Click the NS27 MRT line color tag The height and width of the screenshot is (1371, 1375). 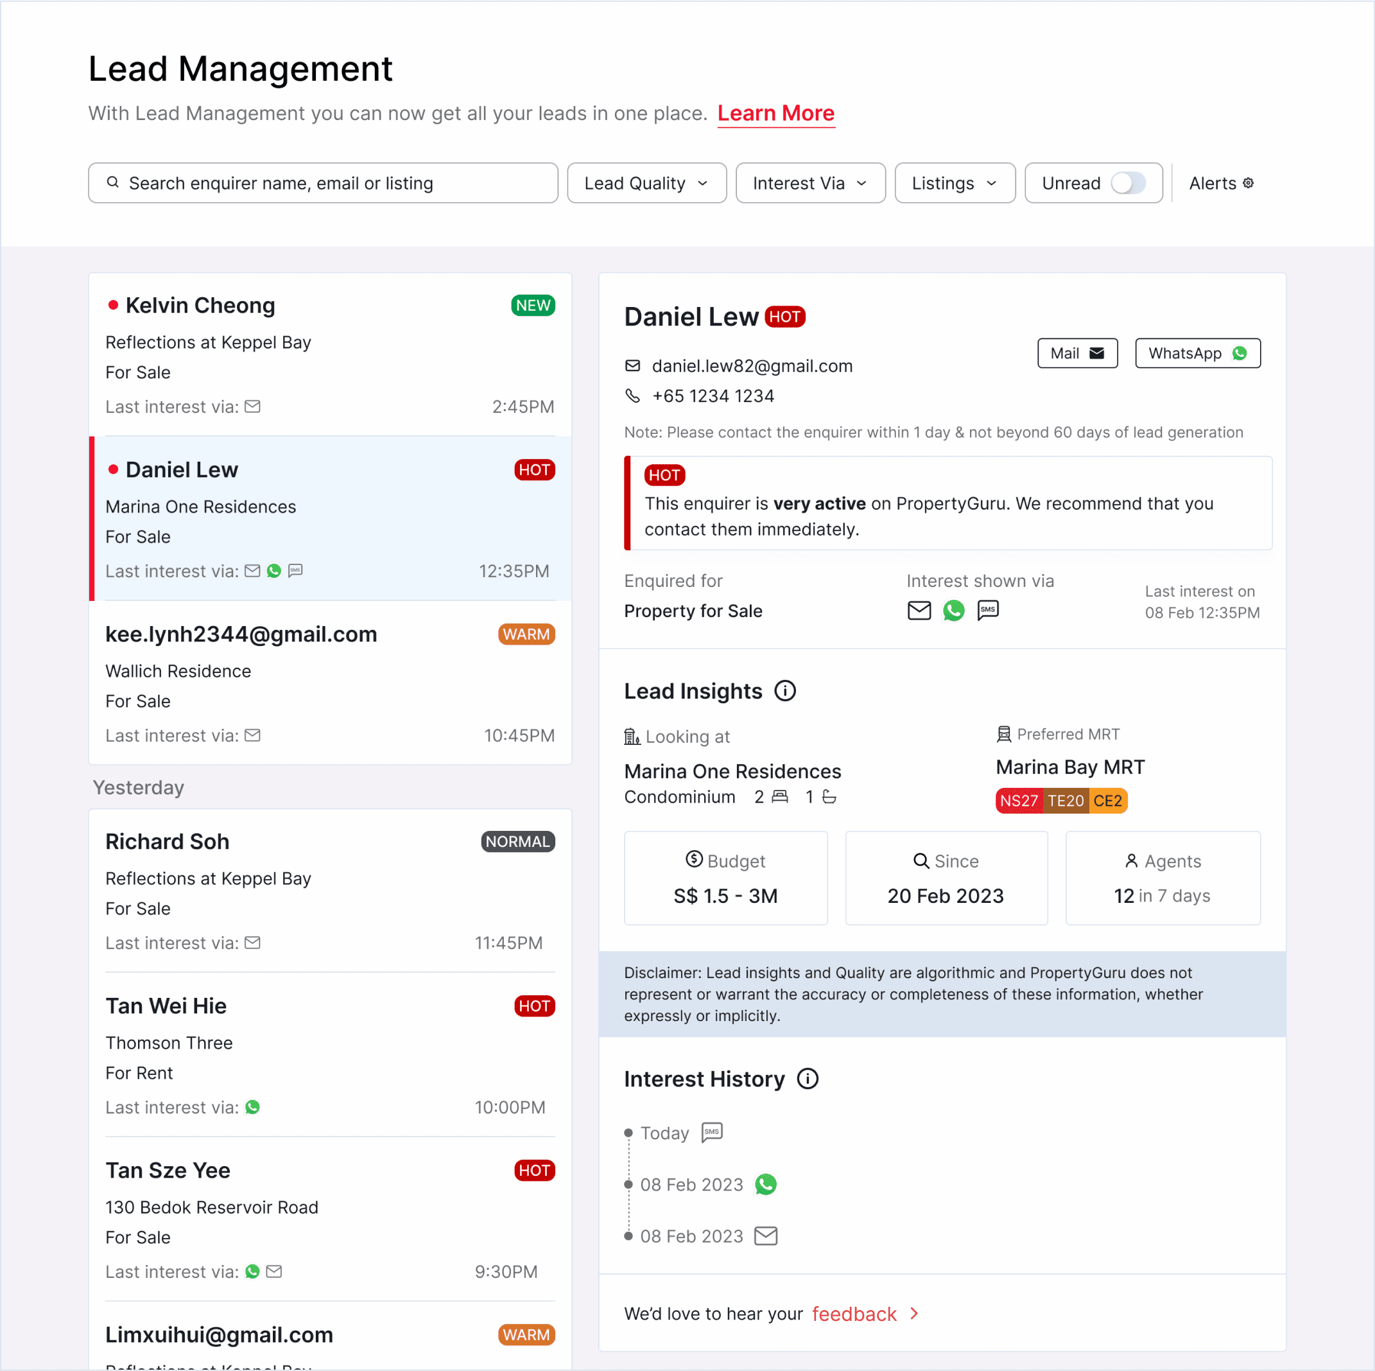tap(1019, 801)
